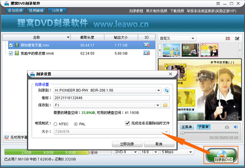Click the 3D column header
Screen dimensions: 245x168
[x=147, y=37]
